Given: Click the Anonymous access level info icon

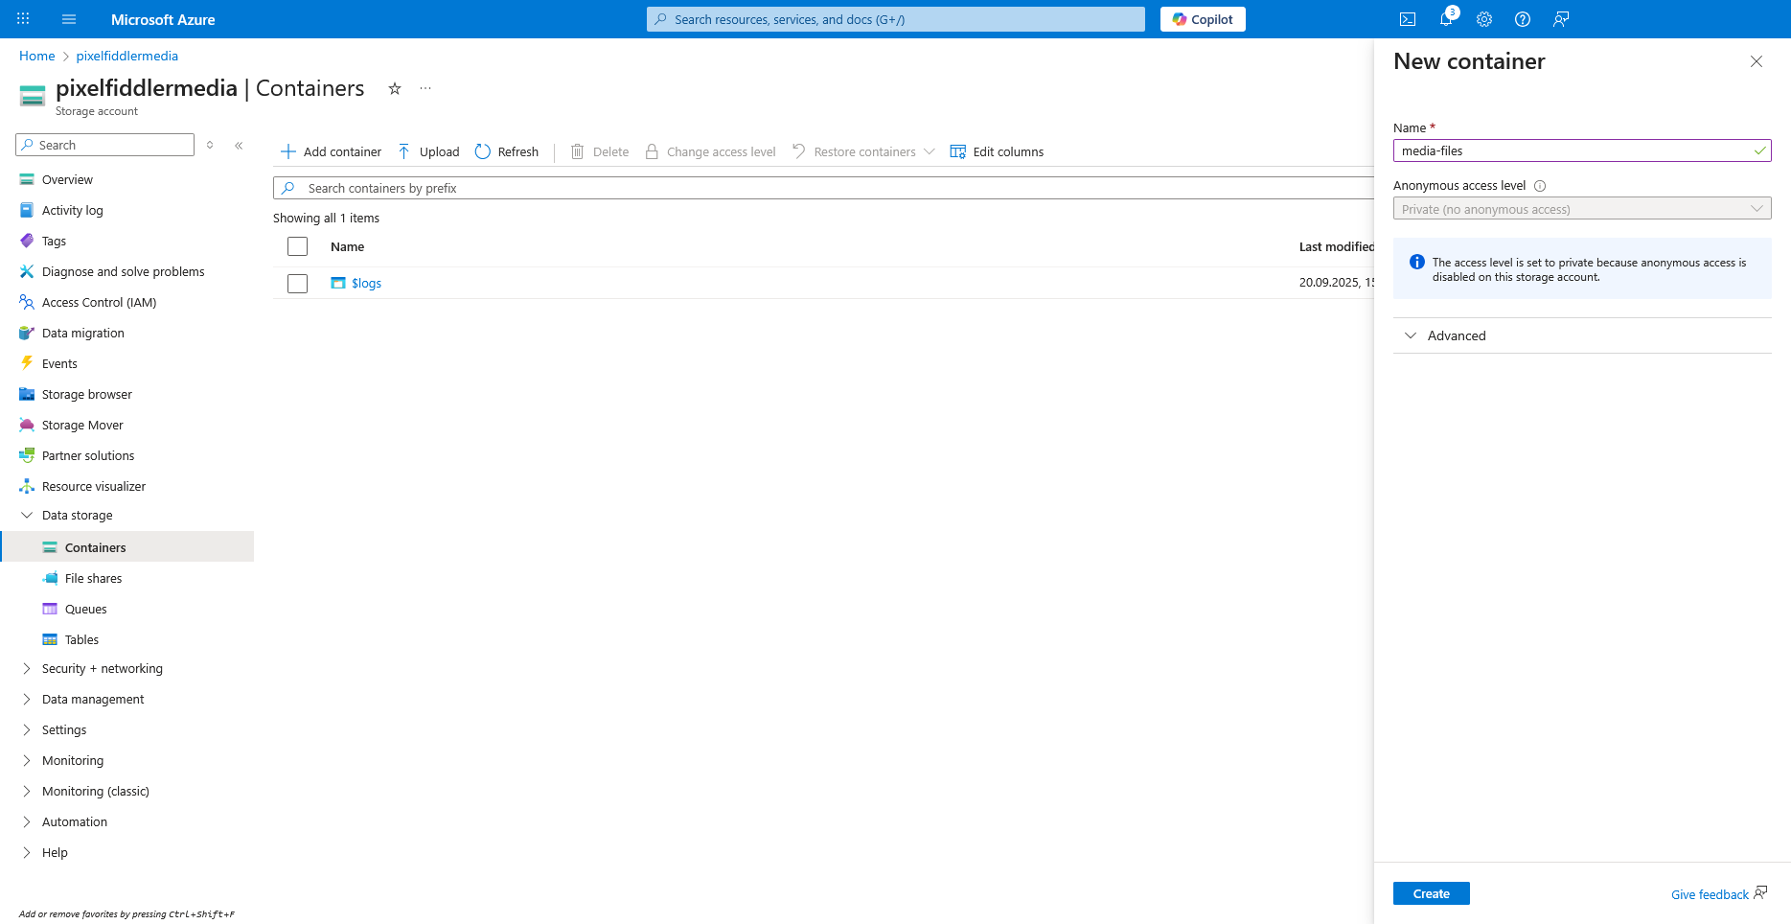Looking at the screenshot, I should coord(1540,186).
